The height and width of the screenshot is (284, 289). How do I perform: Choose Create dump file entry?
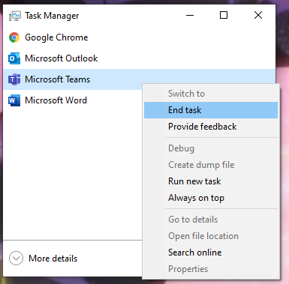pos(211,165)
